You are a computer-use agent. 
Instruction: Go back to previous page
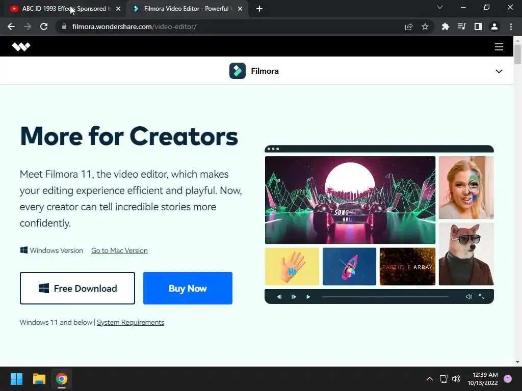[x=11, y=26]
